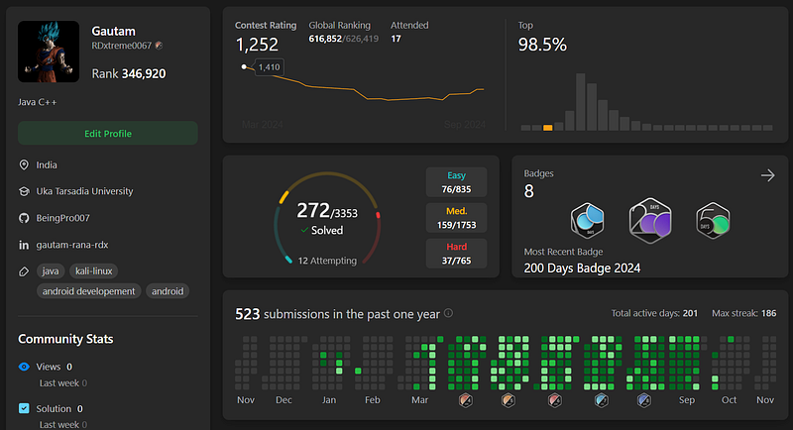Click the Top 98.5% value
This screenshot has height=430, width=793.
[x=542, y=45]
